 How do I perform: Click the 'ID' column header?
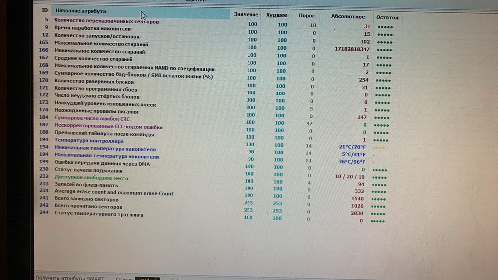coord(45,10)
